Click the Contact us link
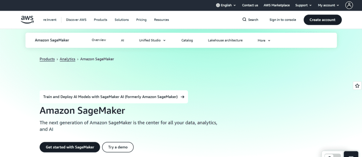The height and width of the screenshot is (157, 362). click(x=250, y=5)
